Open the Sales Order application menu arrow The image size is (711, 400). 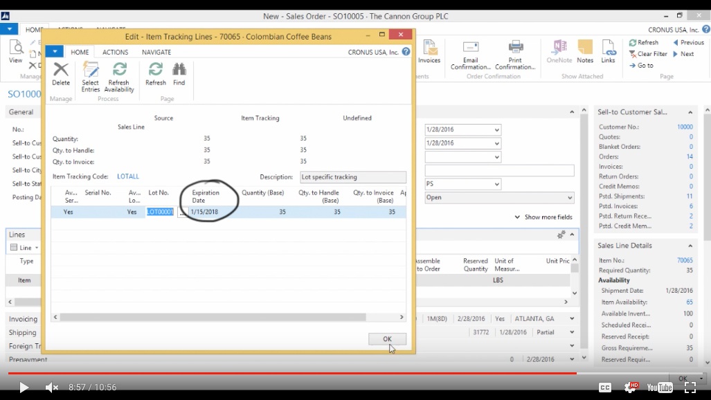(9, 30)
